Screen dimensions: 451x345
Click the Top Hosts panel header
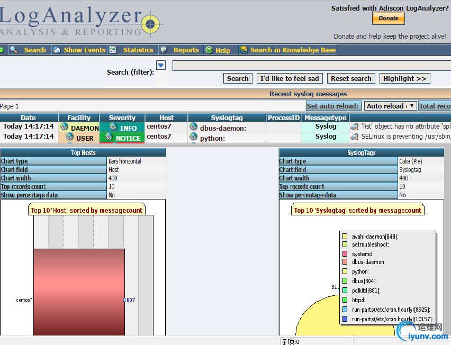pos(83,153)
